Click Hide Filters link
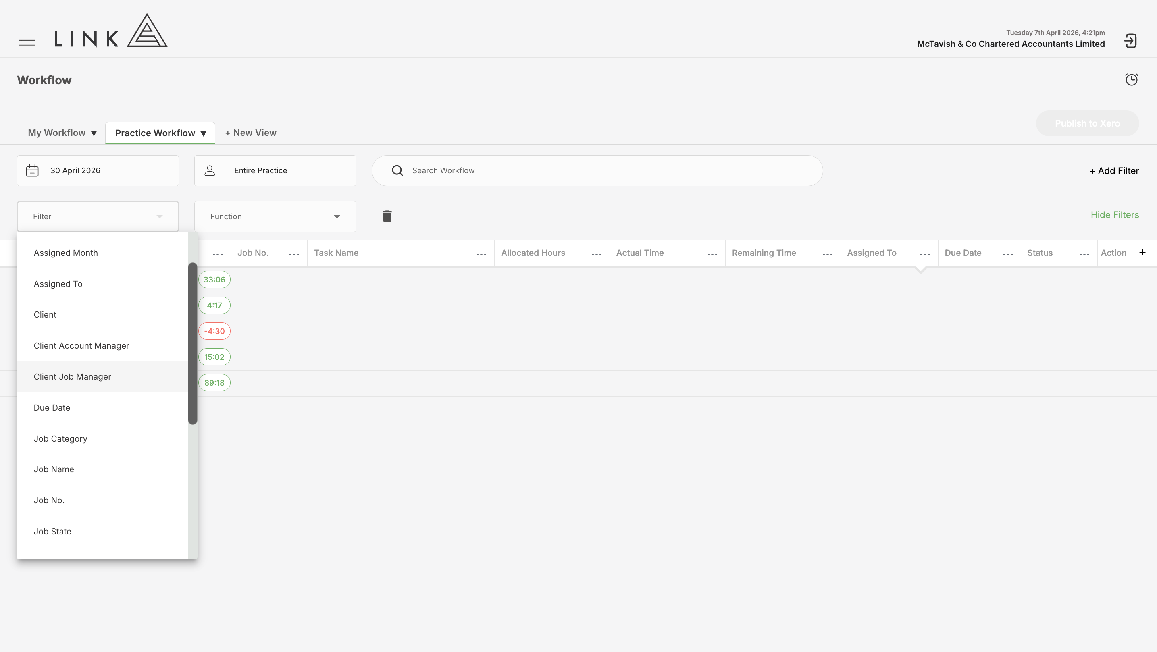Screen dimensions: 1157x652 pos(1115,215)
